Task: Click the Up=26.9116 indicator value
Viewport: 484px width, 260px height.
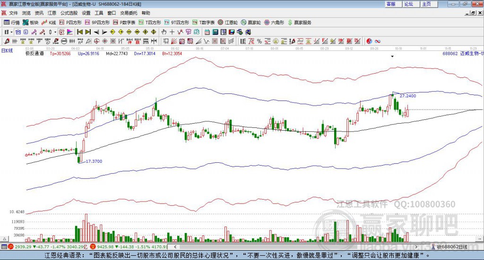Action: point(88,54)
